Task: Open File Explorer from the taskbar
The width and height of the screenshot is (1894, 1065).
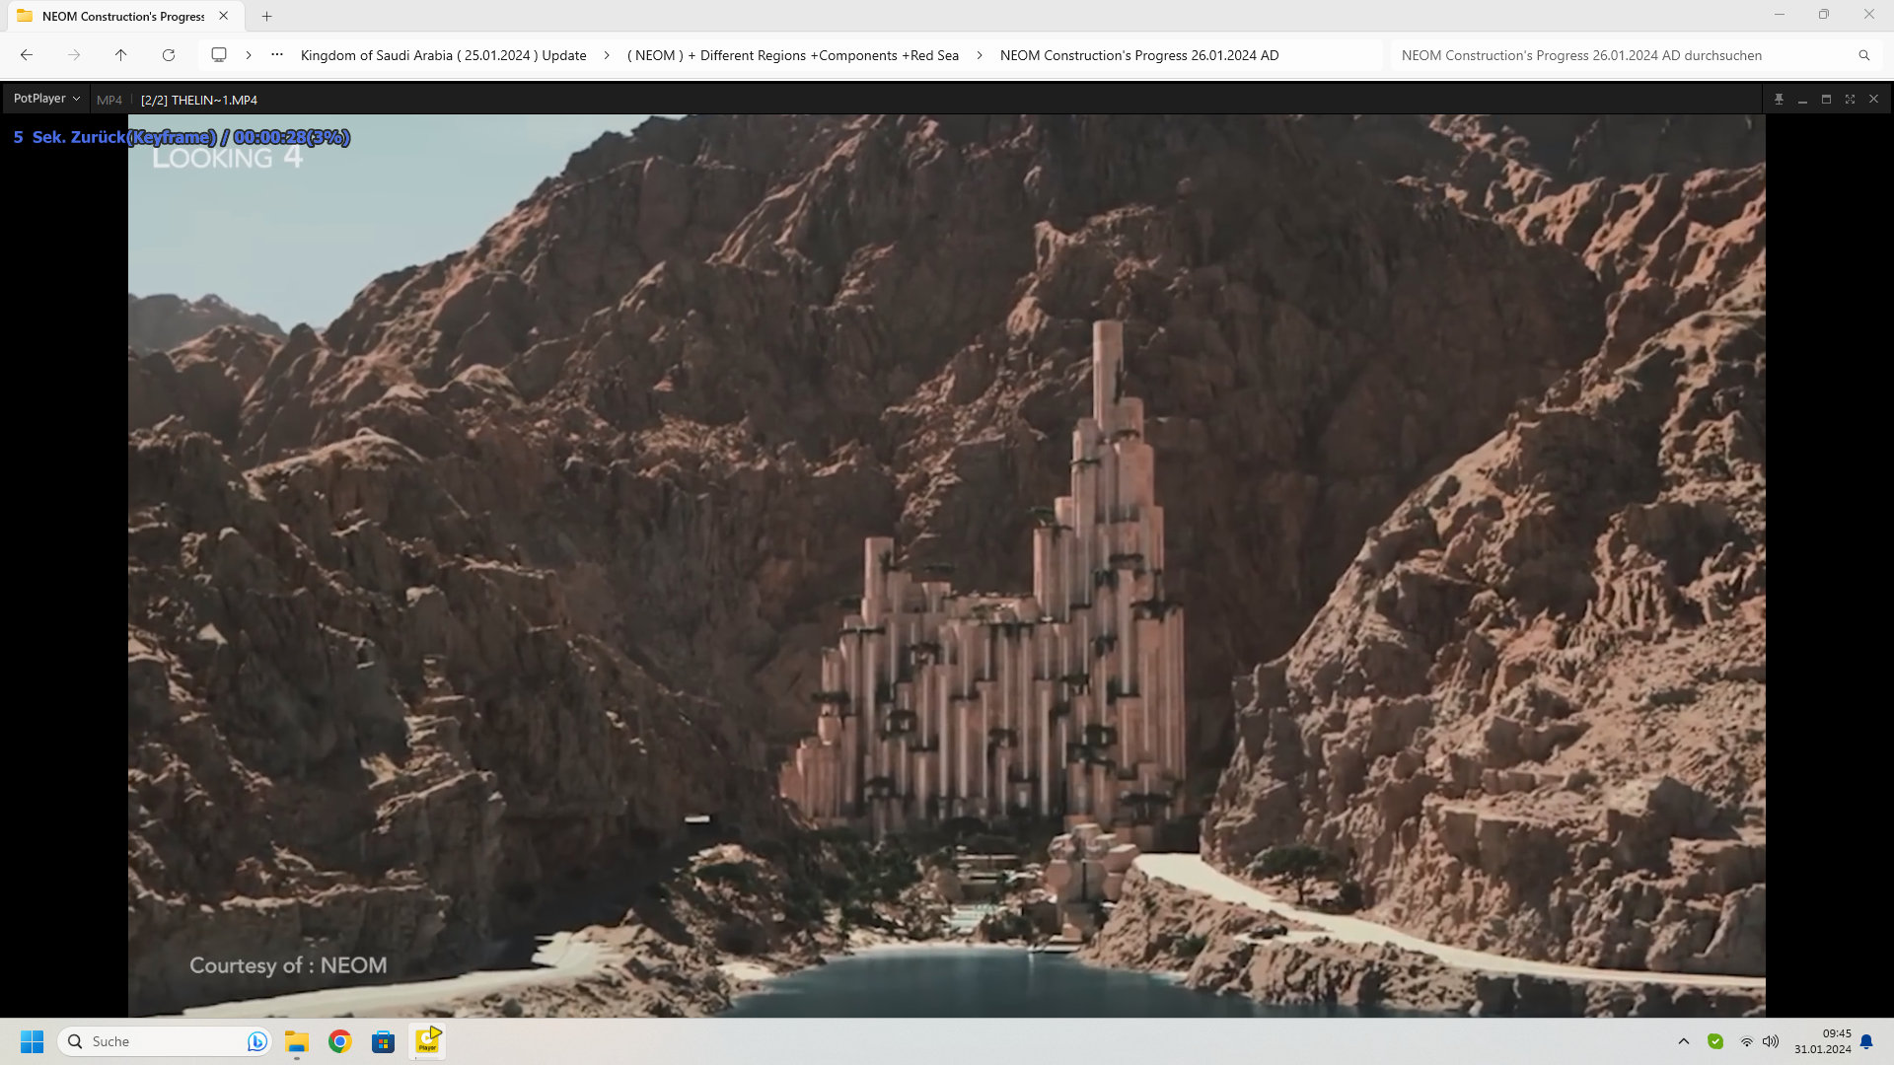Action: (x=297, y=1041)
